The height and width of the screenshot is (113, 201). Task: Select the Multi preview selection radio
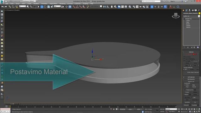[195, 69]
